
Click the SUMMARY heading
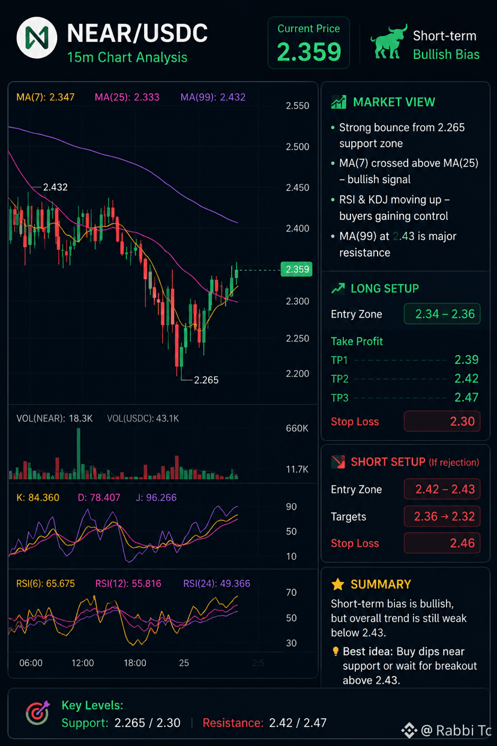click(381, 584)
